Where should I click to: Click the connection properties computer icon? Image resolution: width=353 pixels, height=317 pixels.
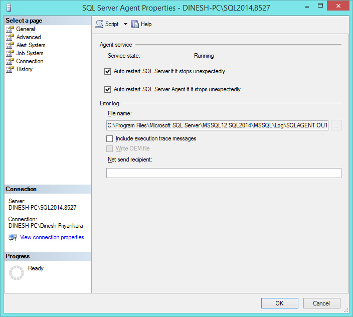(x=13, y=238)
